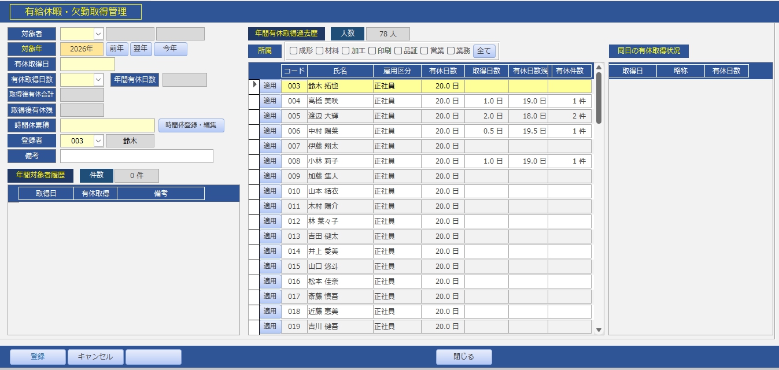Select 全て to show all departments

484,51
